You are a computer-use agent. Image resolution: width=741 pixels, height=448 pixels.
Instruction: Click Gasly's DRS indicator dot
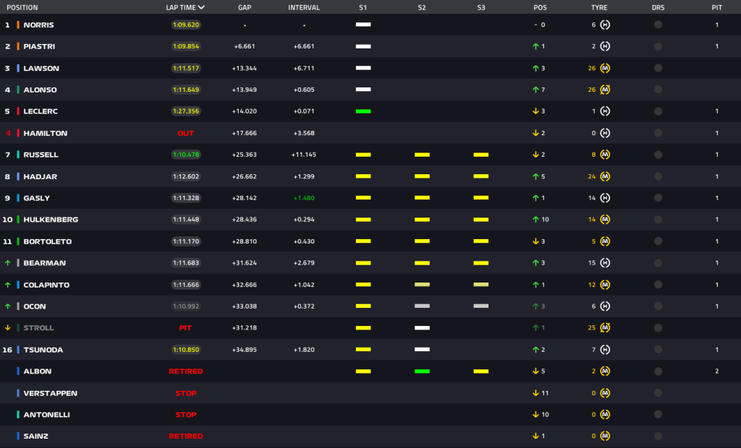[x=658, y=198]
